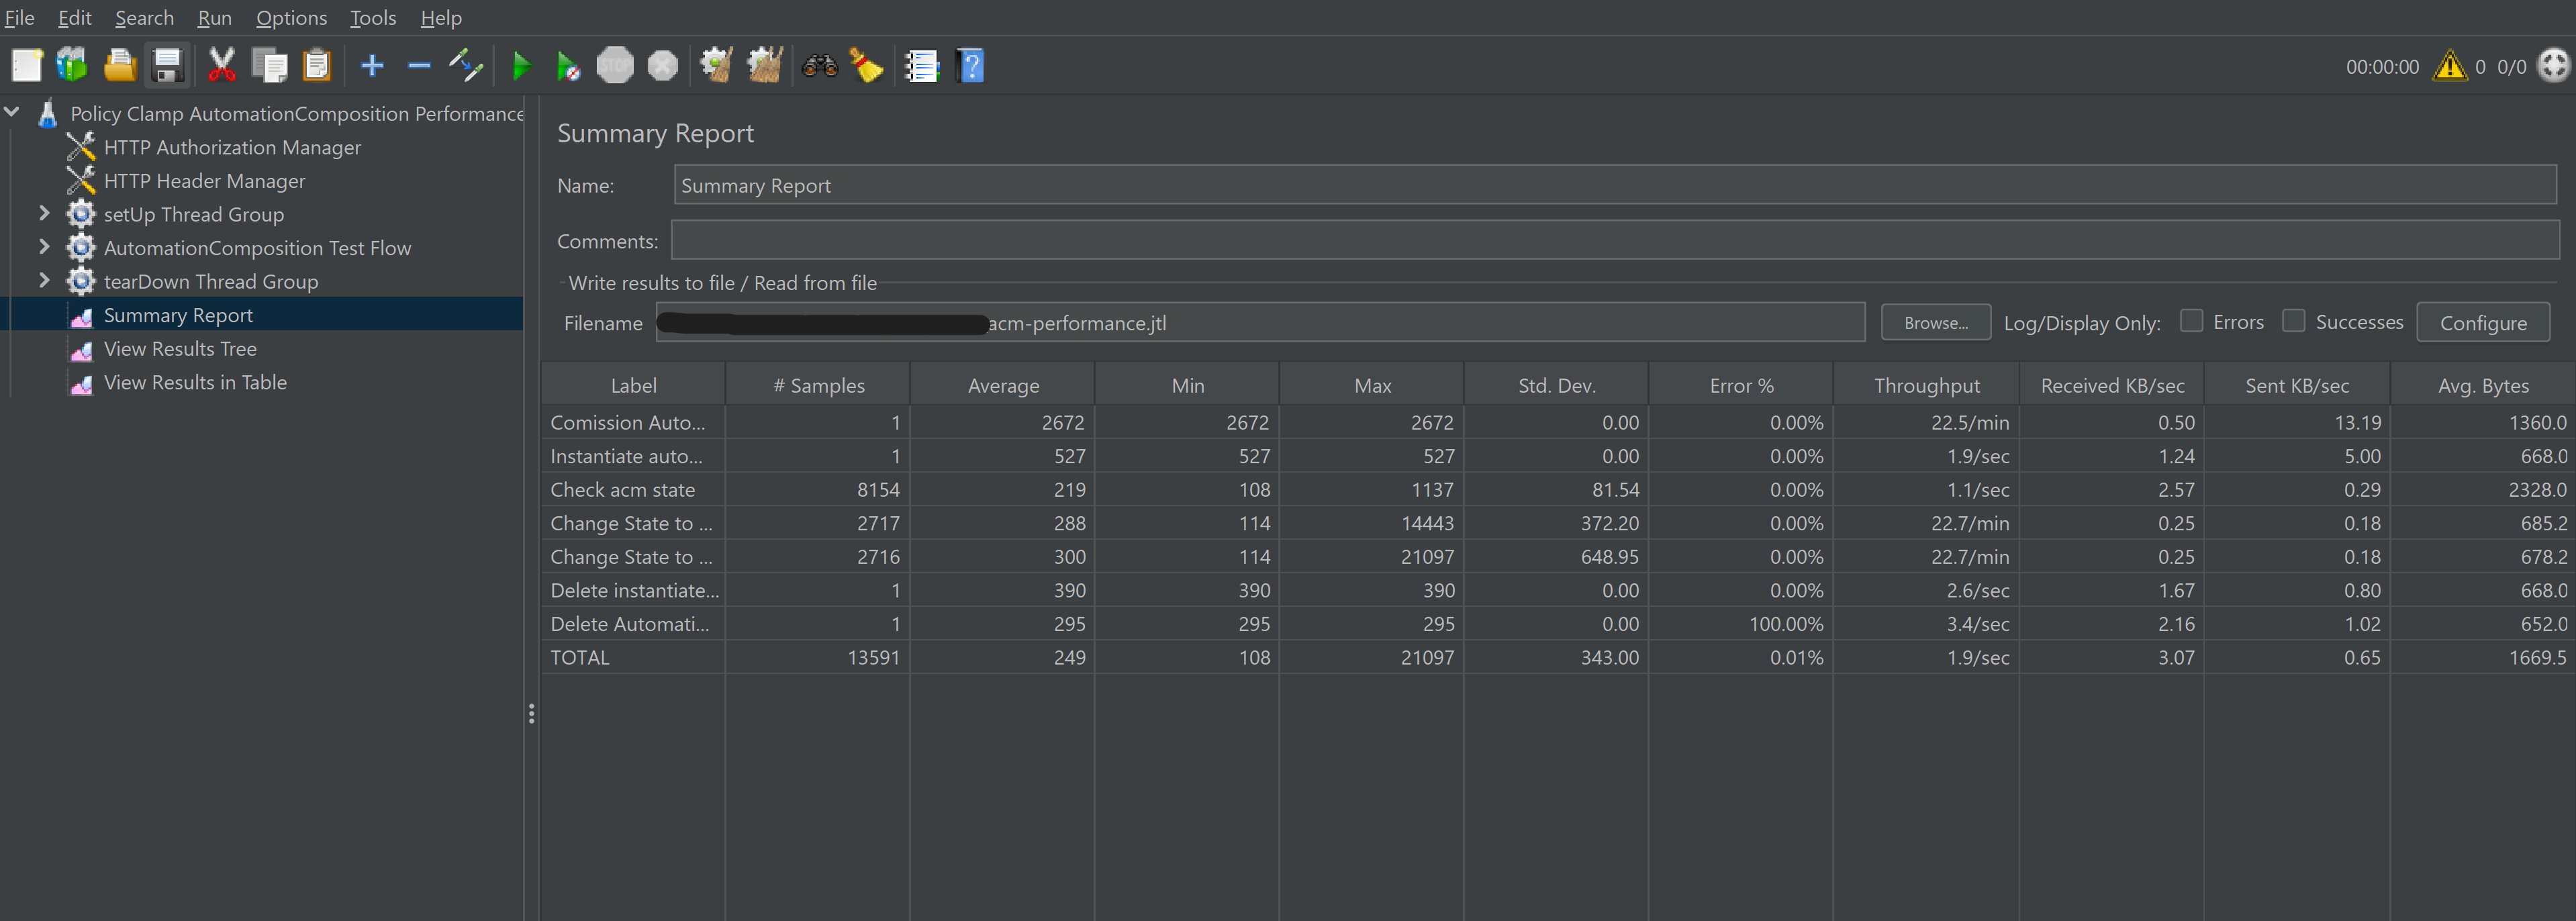Image resolution: width=2576 pixels, height=921 pixels.
Task: Click the 100.00% error cell
Action: pyautogui.click(x=1741, y=624)
